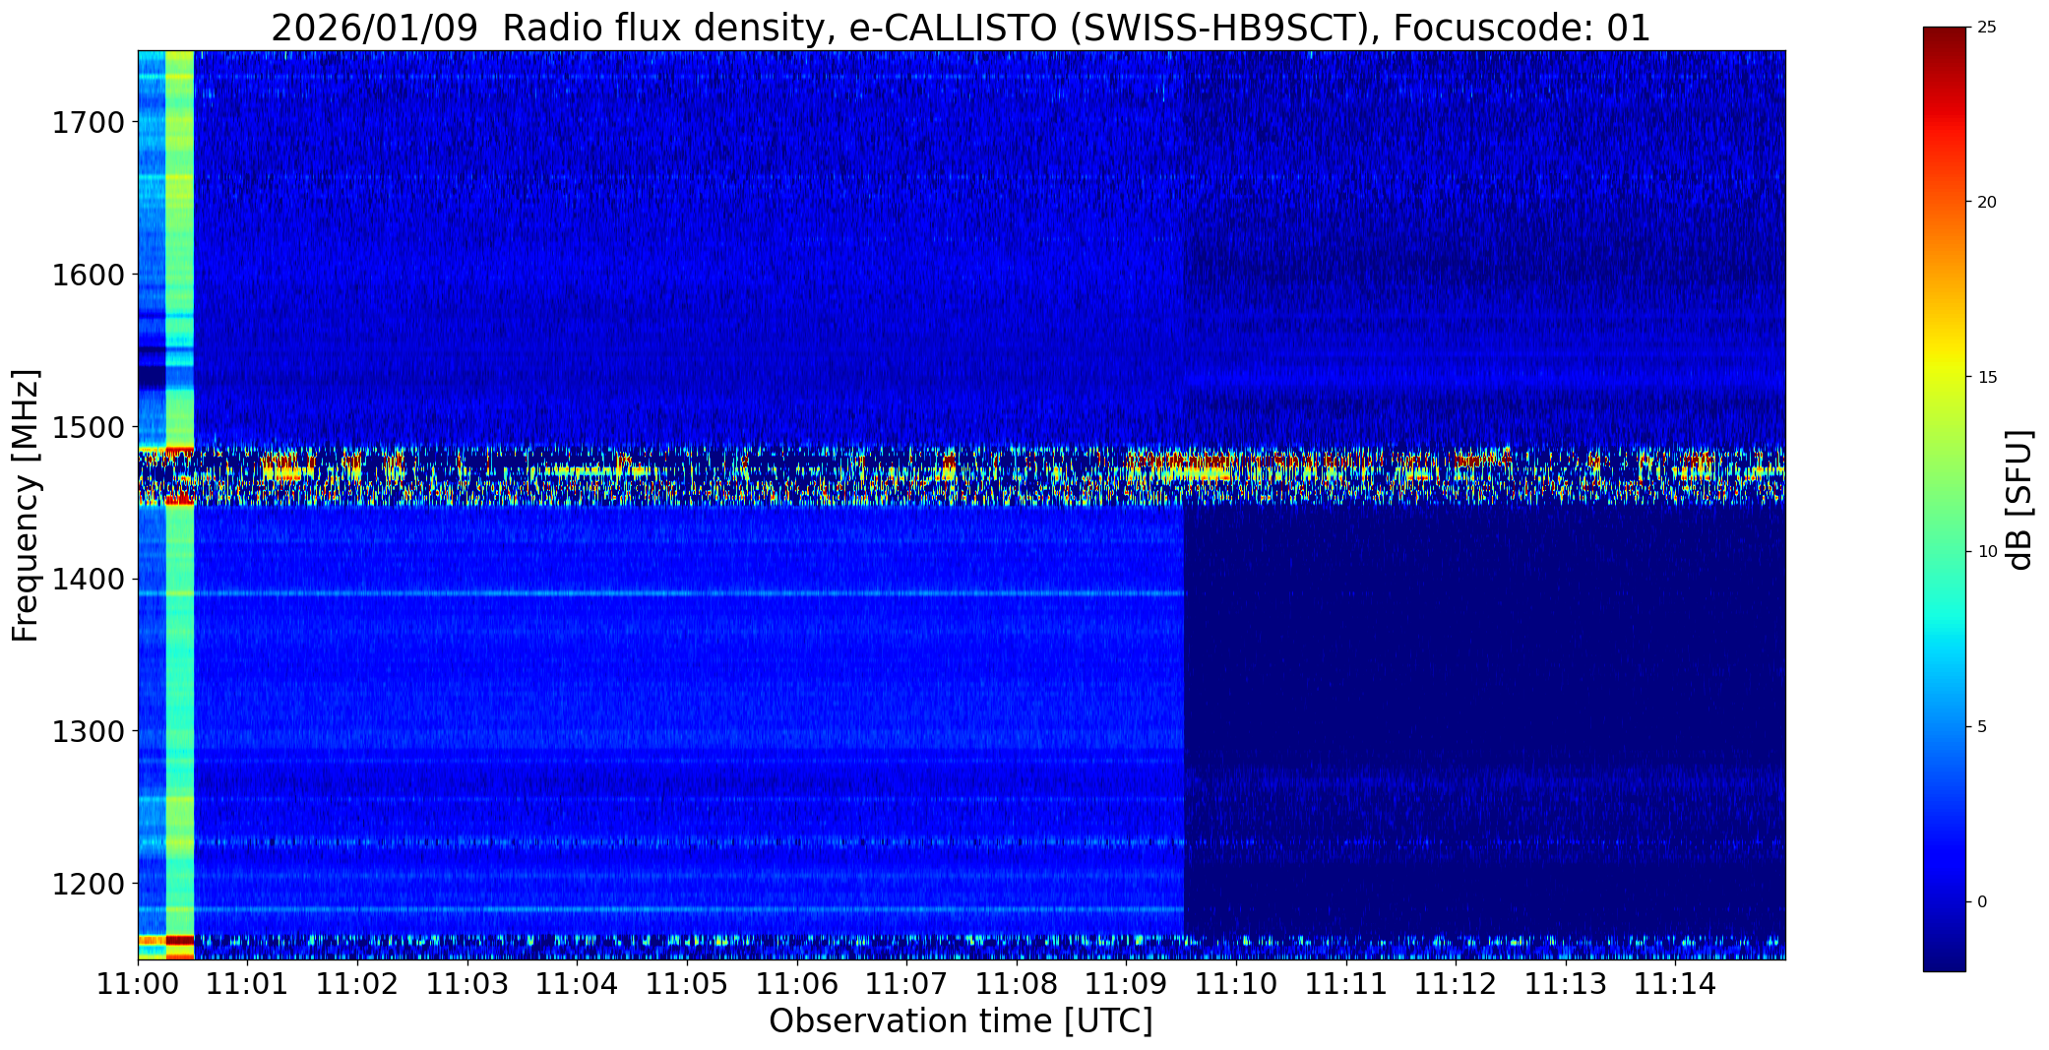Click the 1300 frequency tick label
The width and height of the screenshot is (2049, 1050).
88,731
